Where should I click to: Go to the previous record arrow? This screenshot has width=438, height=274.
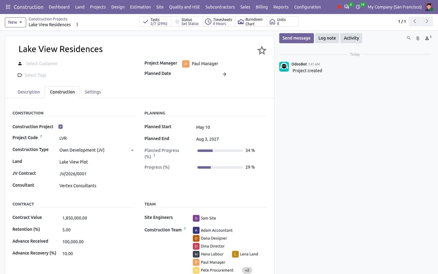pyautogui.click(x=414, y=22)
